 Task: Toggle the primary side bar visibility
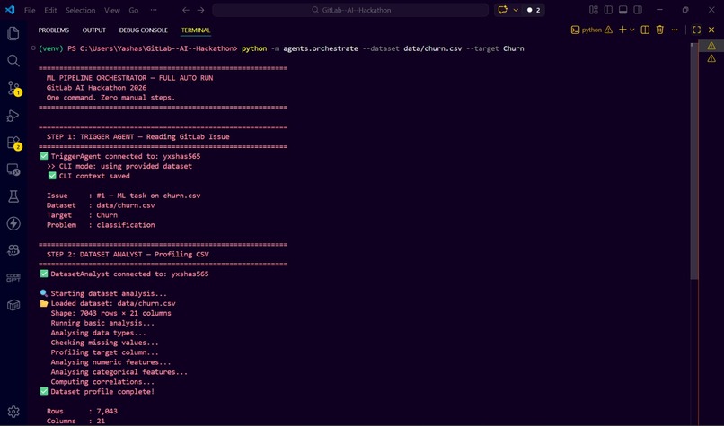click(608, 10)
